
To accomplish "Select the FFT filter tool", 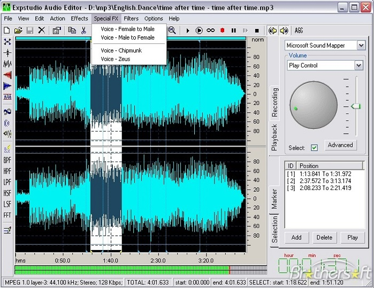I will click(x=7, y=215).
